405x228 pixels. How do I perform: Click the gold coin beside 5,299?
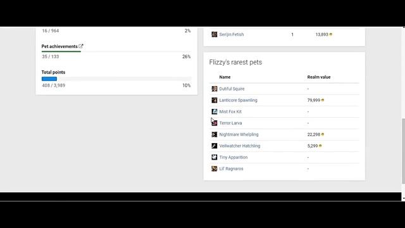(x=320, y=146)
